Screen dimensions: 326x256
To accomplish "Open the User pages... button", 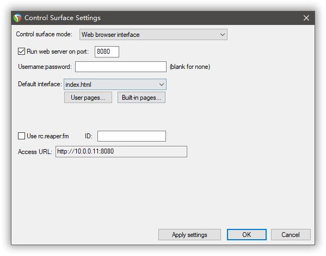I will pyautogui.click(x=88, y=98).
